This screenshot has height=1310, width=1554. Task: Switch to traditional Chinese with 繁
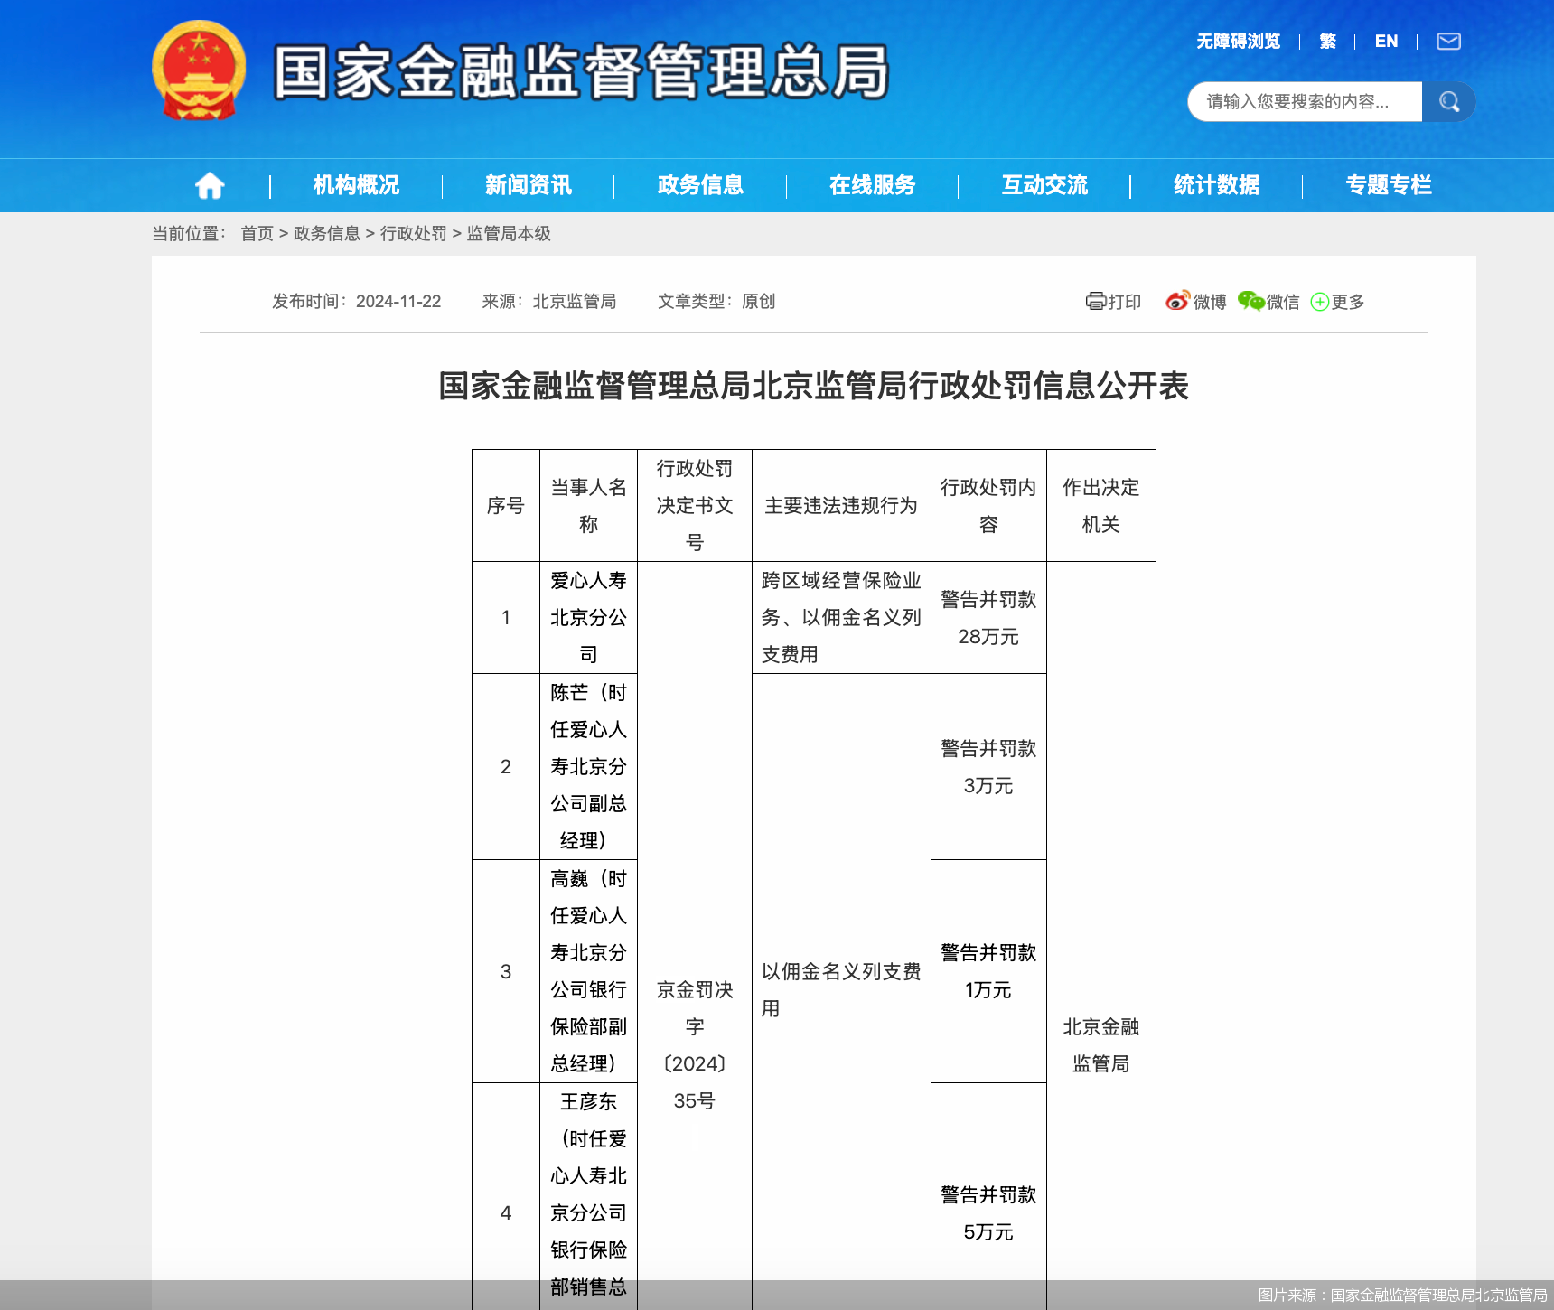pos(1326,42)
